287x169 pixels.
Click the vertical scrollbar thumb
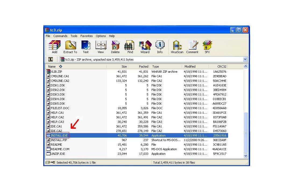tap(246, 133)
